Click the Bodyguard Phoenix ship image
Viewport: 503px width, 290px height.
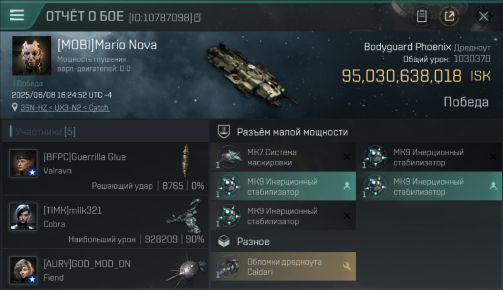pyautogui.click(x=251, y=73)
